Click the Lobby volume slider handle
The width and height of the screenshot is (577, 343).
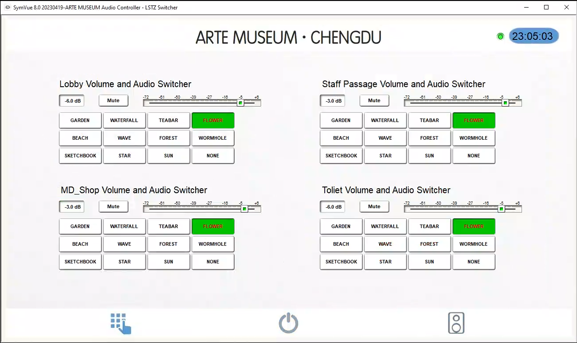point(240,103)
